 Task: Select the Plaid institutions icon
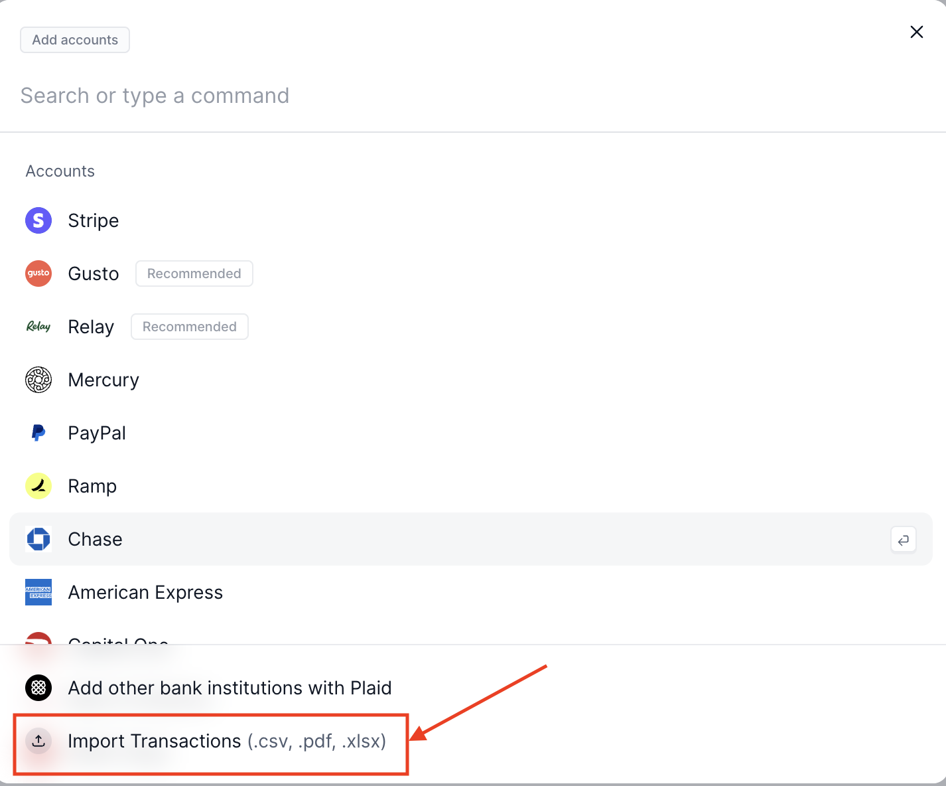click(x=38, y=688)
